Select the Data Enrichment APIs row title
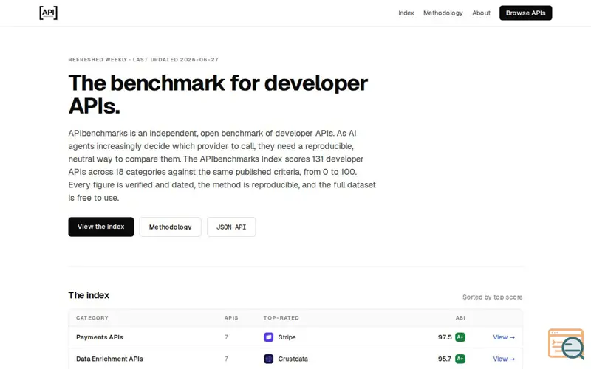The width and height of the screenshot is (591, 369). tap(109, 359)
